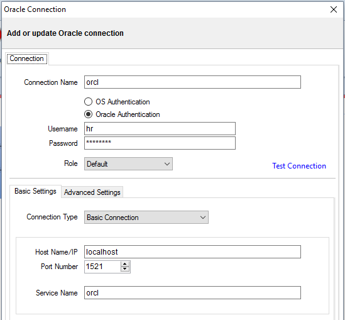
Task: Focus the Username input field
Action: click(x=160, y=128)
